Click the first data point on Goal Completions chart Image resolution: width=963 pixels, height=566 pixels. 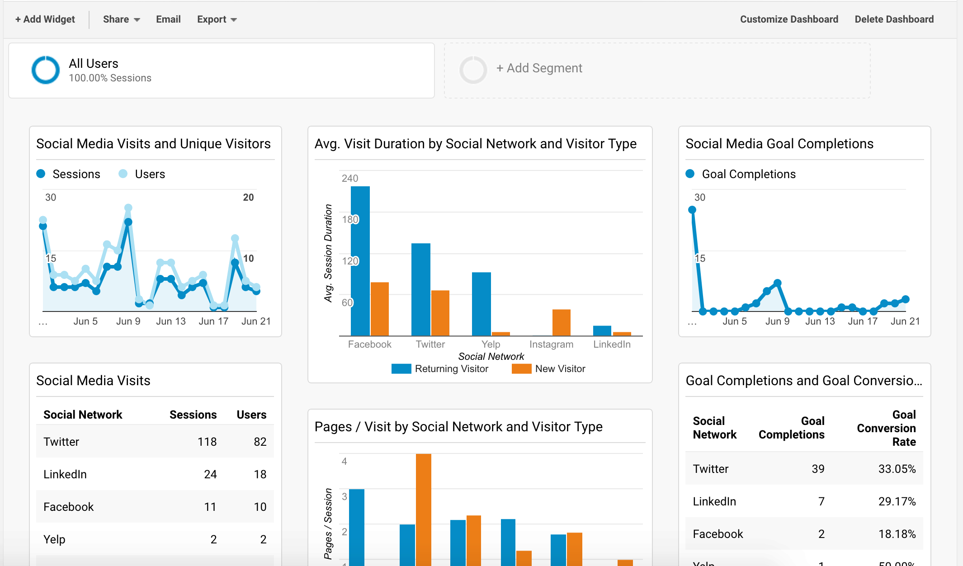click(x=692, y=210)
